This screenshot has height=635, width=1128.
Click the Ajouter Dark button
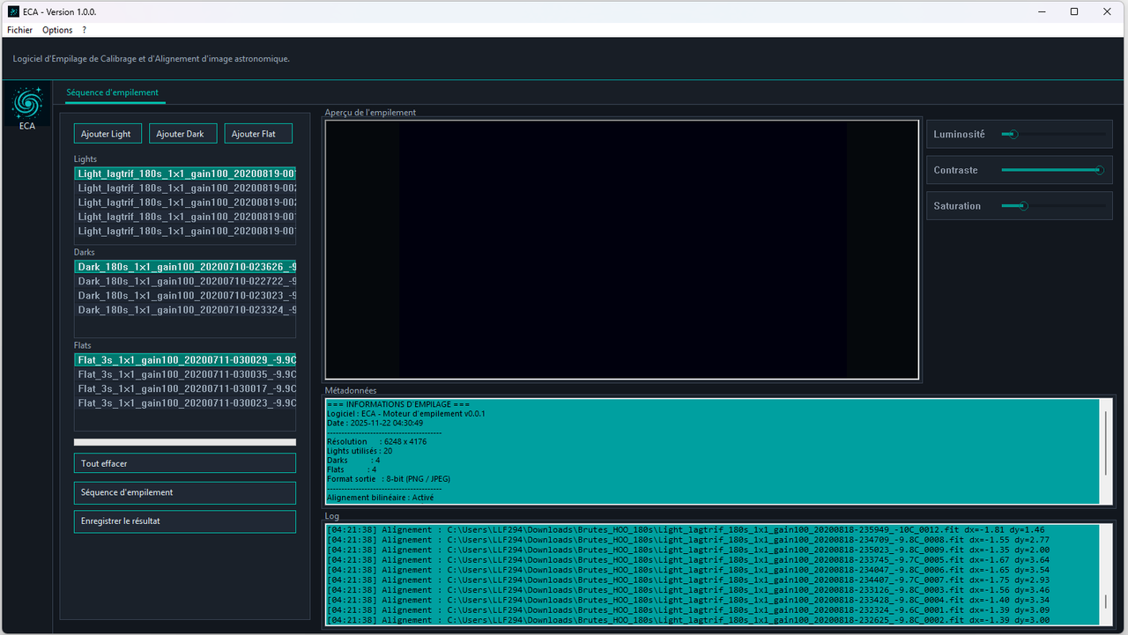pos(181,134)
